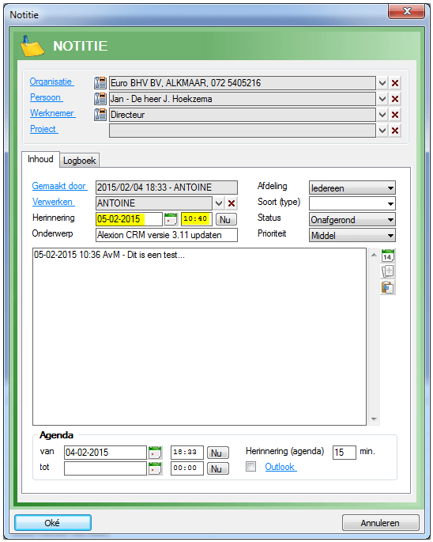Open the Persoon link
Viewport: 433px width, 542px height.
[46, 97]
